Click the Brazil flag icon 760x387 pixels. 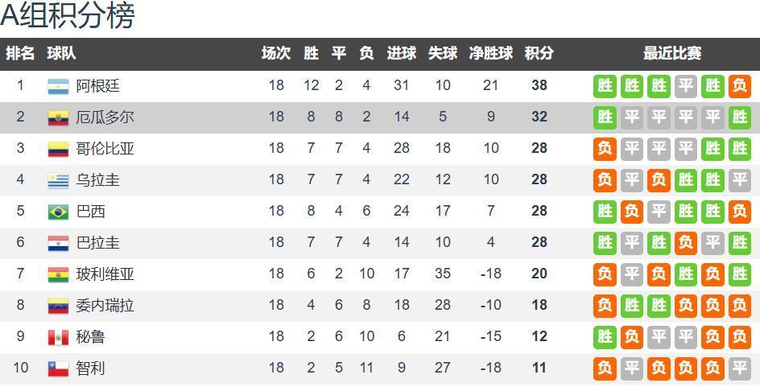click(58, 212)
